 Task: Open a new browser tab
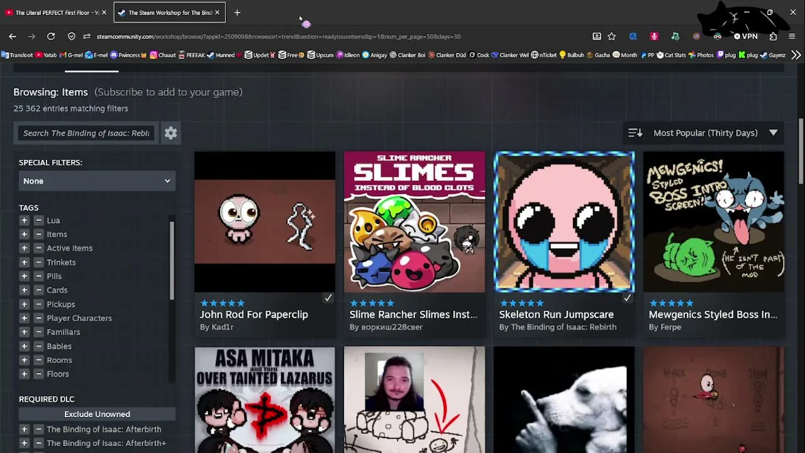click(x=237, y=13)
